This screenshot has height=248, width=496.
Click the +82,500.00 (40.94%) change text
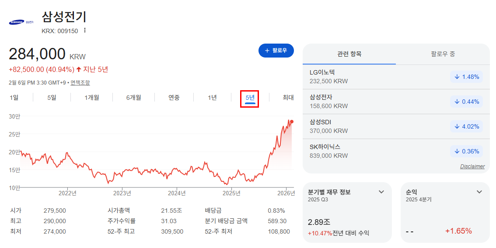[x=42, y=69]
